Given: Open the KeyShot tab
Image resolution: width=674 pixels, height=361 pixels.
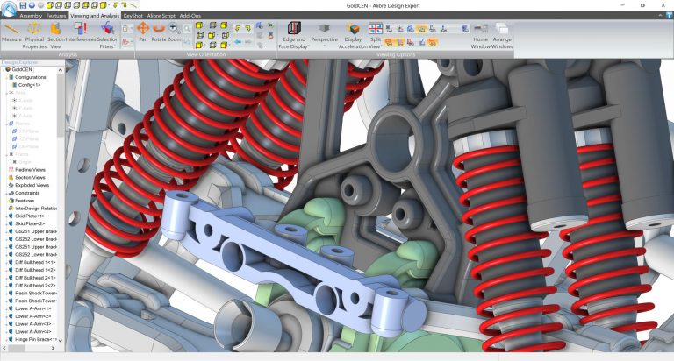Looking at the screenshot, I should pos(133,16).
